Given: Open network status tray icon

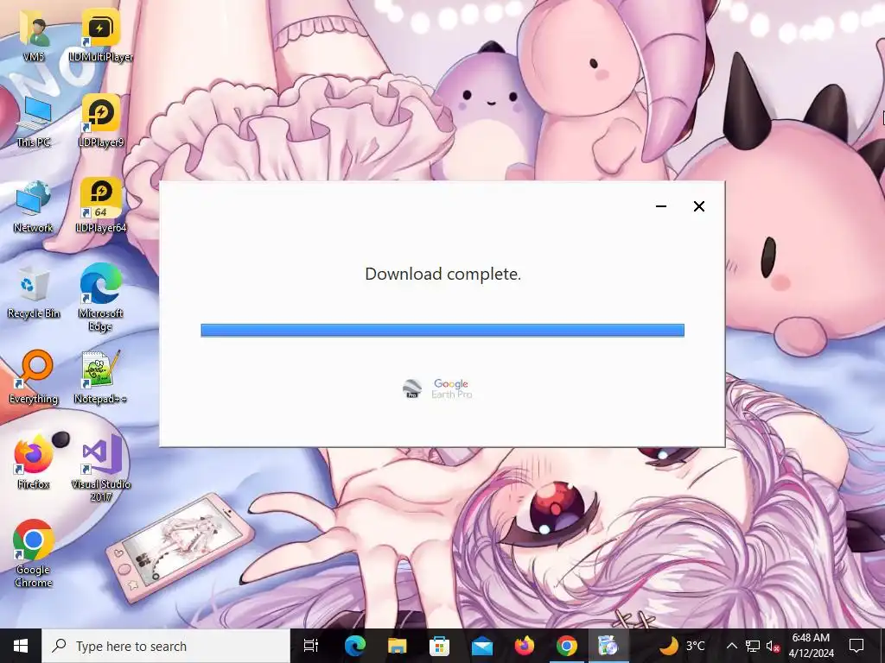Looking at the screenshot, I should [x=753, y=646].
